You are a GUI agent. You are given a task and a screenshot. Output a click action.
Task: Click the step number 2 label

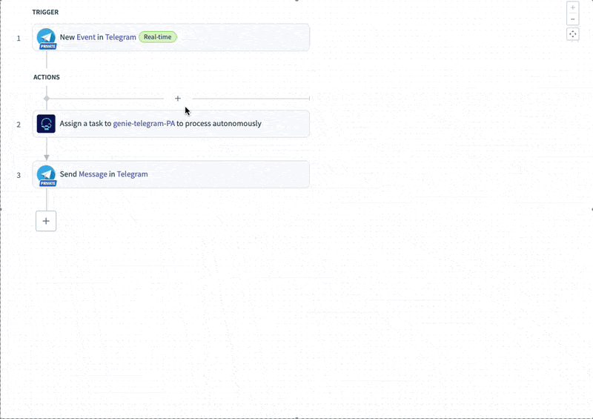tap(19, 125)
